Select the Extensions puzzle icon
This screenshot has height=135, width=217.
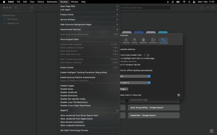[153, 41]
